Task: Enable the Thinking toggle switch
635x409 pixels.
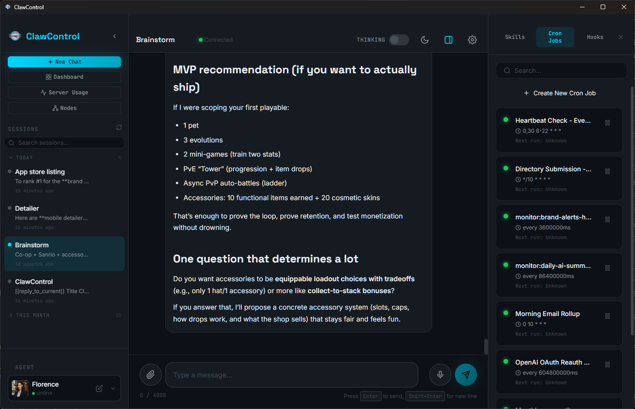Action: coord(399,40)
